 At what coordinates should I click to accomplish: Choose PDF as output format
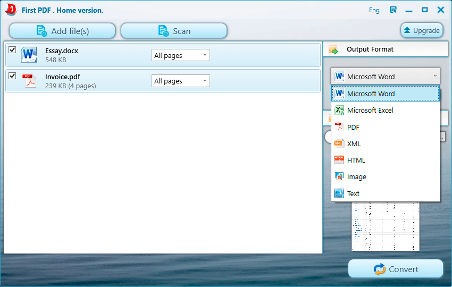pyautogui.click(x=386, y=127)
